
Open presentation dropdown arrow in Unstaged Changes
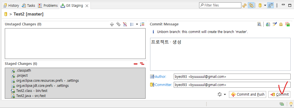click(x=137, y=24)
